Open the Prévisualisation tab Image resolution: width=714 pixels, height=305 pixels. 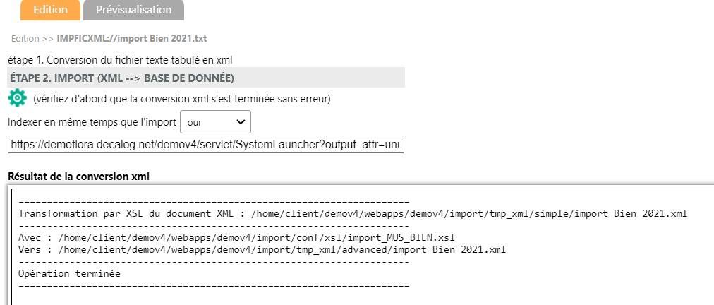[134, 10]
